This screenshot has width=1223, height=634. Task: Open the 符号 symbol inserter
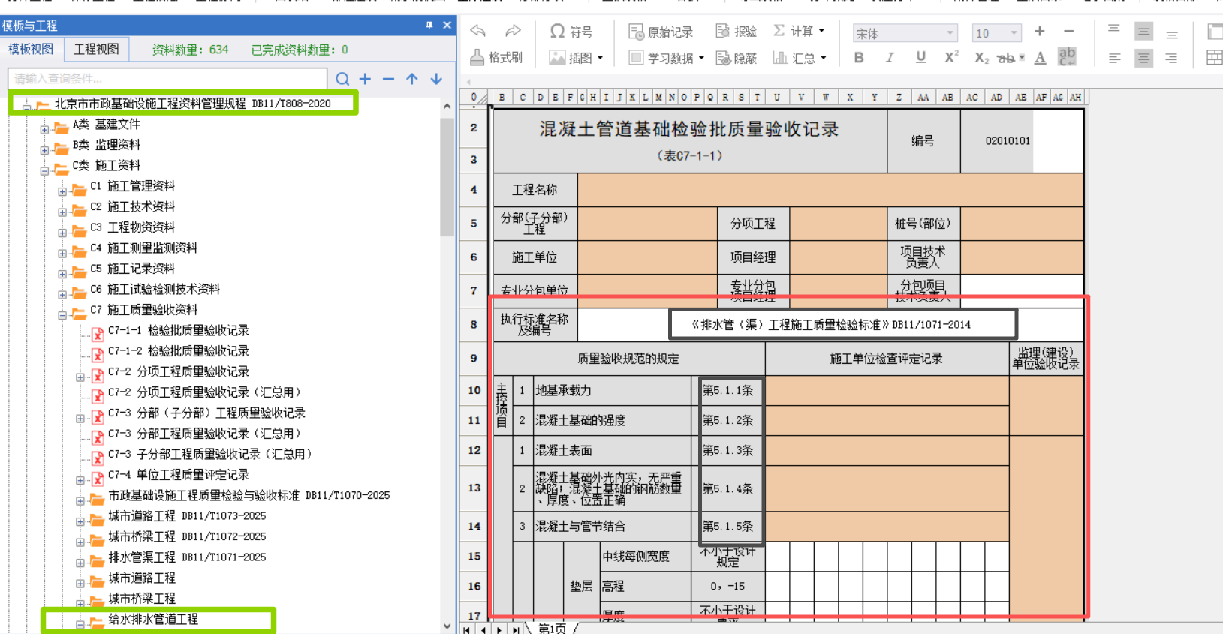(571, 32)
